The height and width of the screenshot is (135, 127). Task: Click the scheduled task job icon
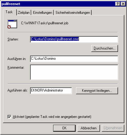click(12, 24)
